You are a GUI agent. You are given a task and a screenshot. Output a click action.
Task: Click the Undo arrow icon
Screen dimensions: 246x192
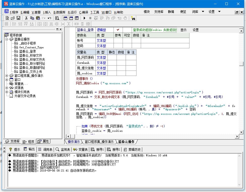pyautogui.click(x=49, y=18)
